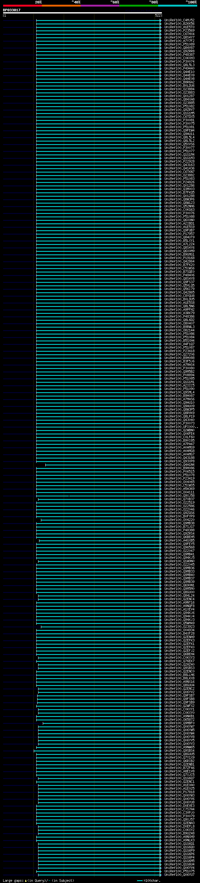Click the purple ~60% identity legend segment
Screen dimensions: 200x883
click(x=100, y=6)
